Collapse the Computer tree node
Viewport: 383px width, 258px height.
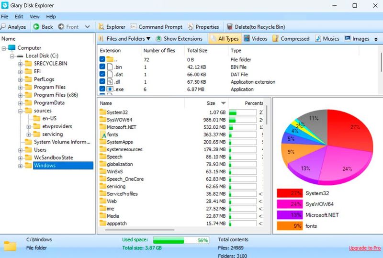tap(4, 48)
